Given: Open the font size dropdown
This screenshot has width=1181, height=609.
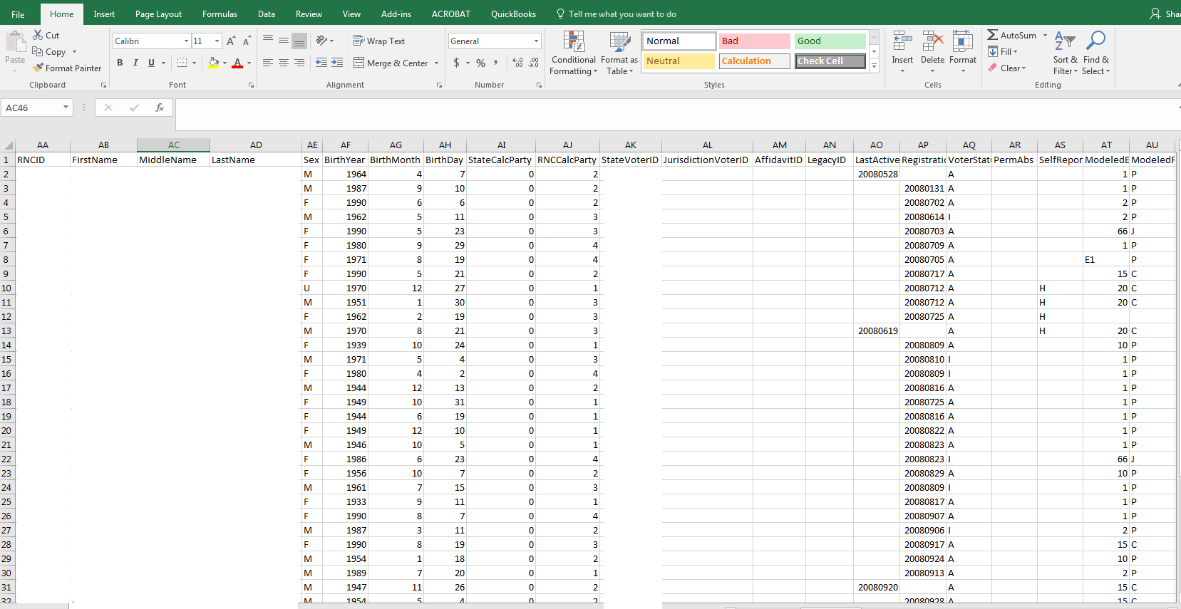Looking at the screenshot, I should pyautogui.click(x=217, y=41).
